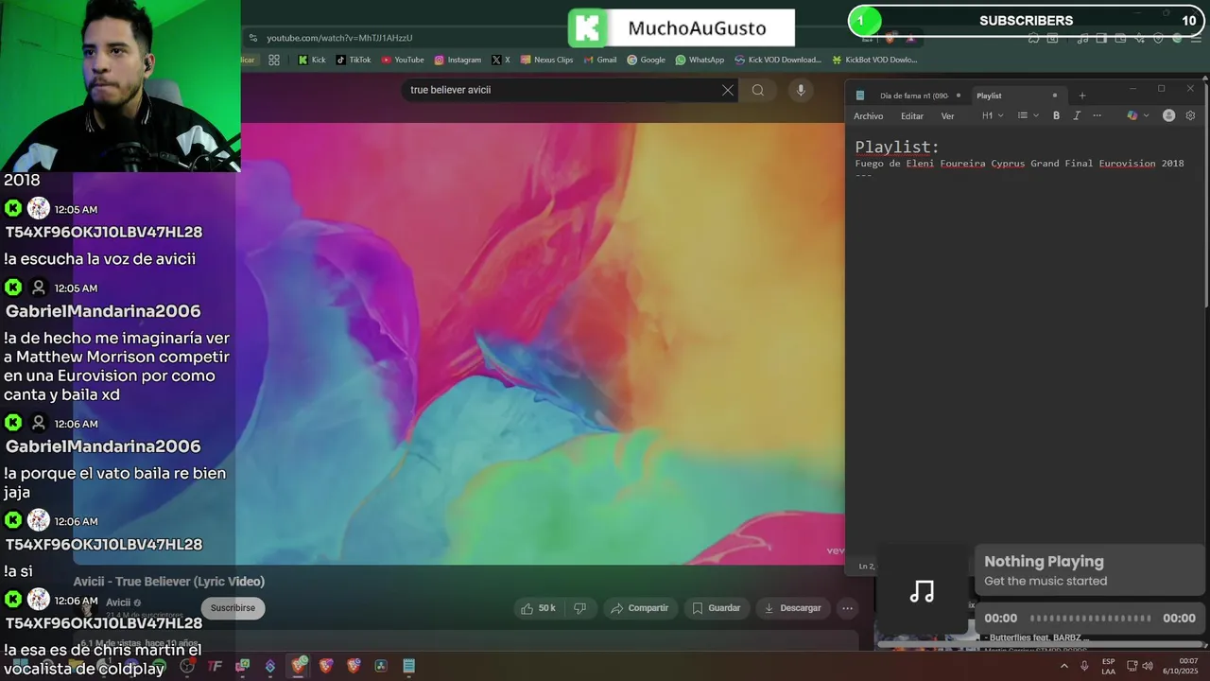Open the TikTok bookmark
1210x681 pixels.
[354, 60]
